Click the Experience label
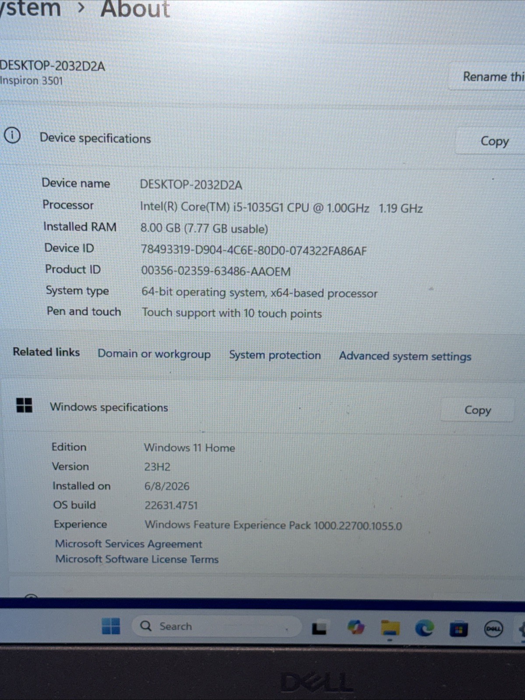Viewport: 525px width, 700px height. (x=80, y=524)
